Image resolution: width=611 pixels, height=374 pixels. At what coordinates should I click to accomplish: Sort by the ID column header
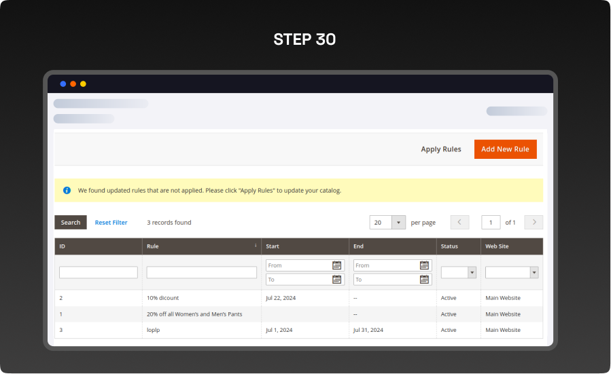[x=63, y=246]
